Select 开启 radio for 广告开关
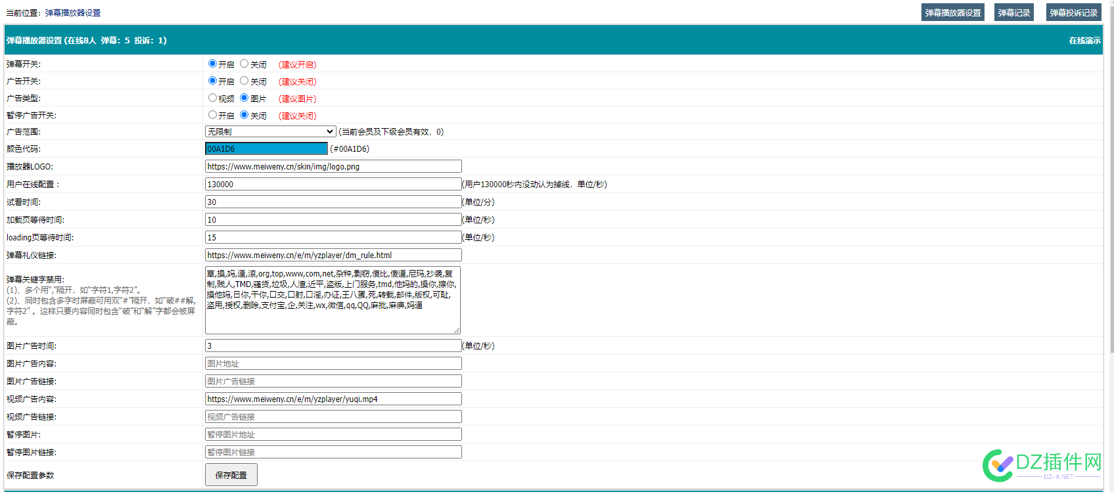This screenshot has height=492, width=1114. [212, 81]
